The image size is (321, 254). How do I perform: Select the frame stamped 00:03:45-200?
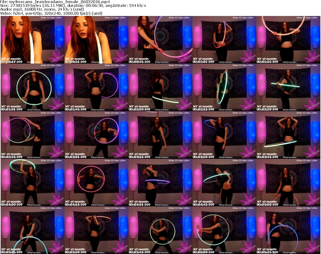(288, 135)
